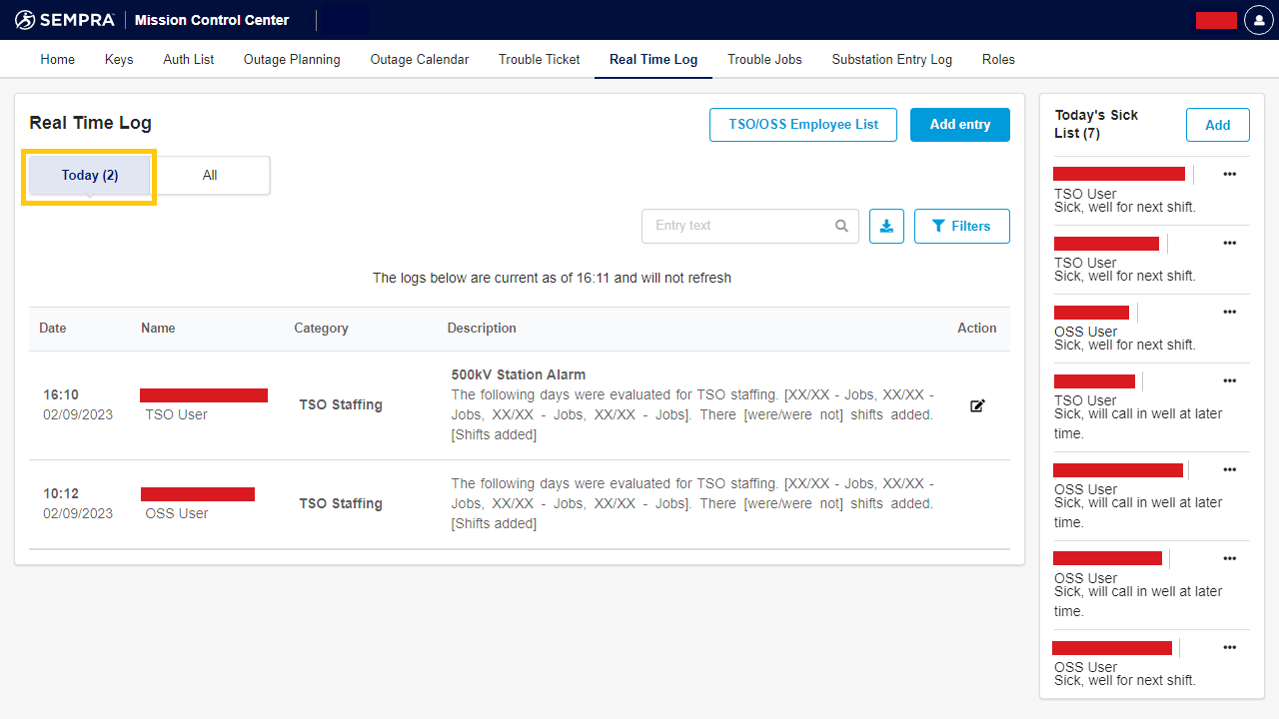Open options menu for second sick list entry
This screenshot has height=719, width=1279.
(1229, 243)
